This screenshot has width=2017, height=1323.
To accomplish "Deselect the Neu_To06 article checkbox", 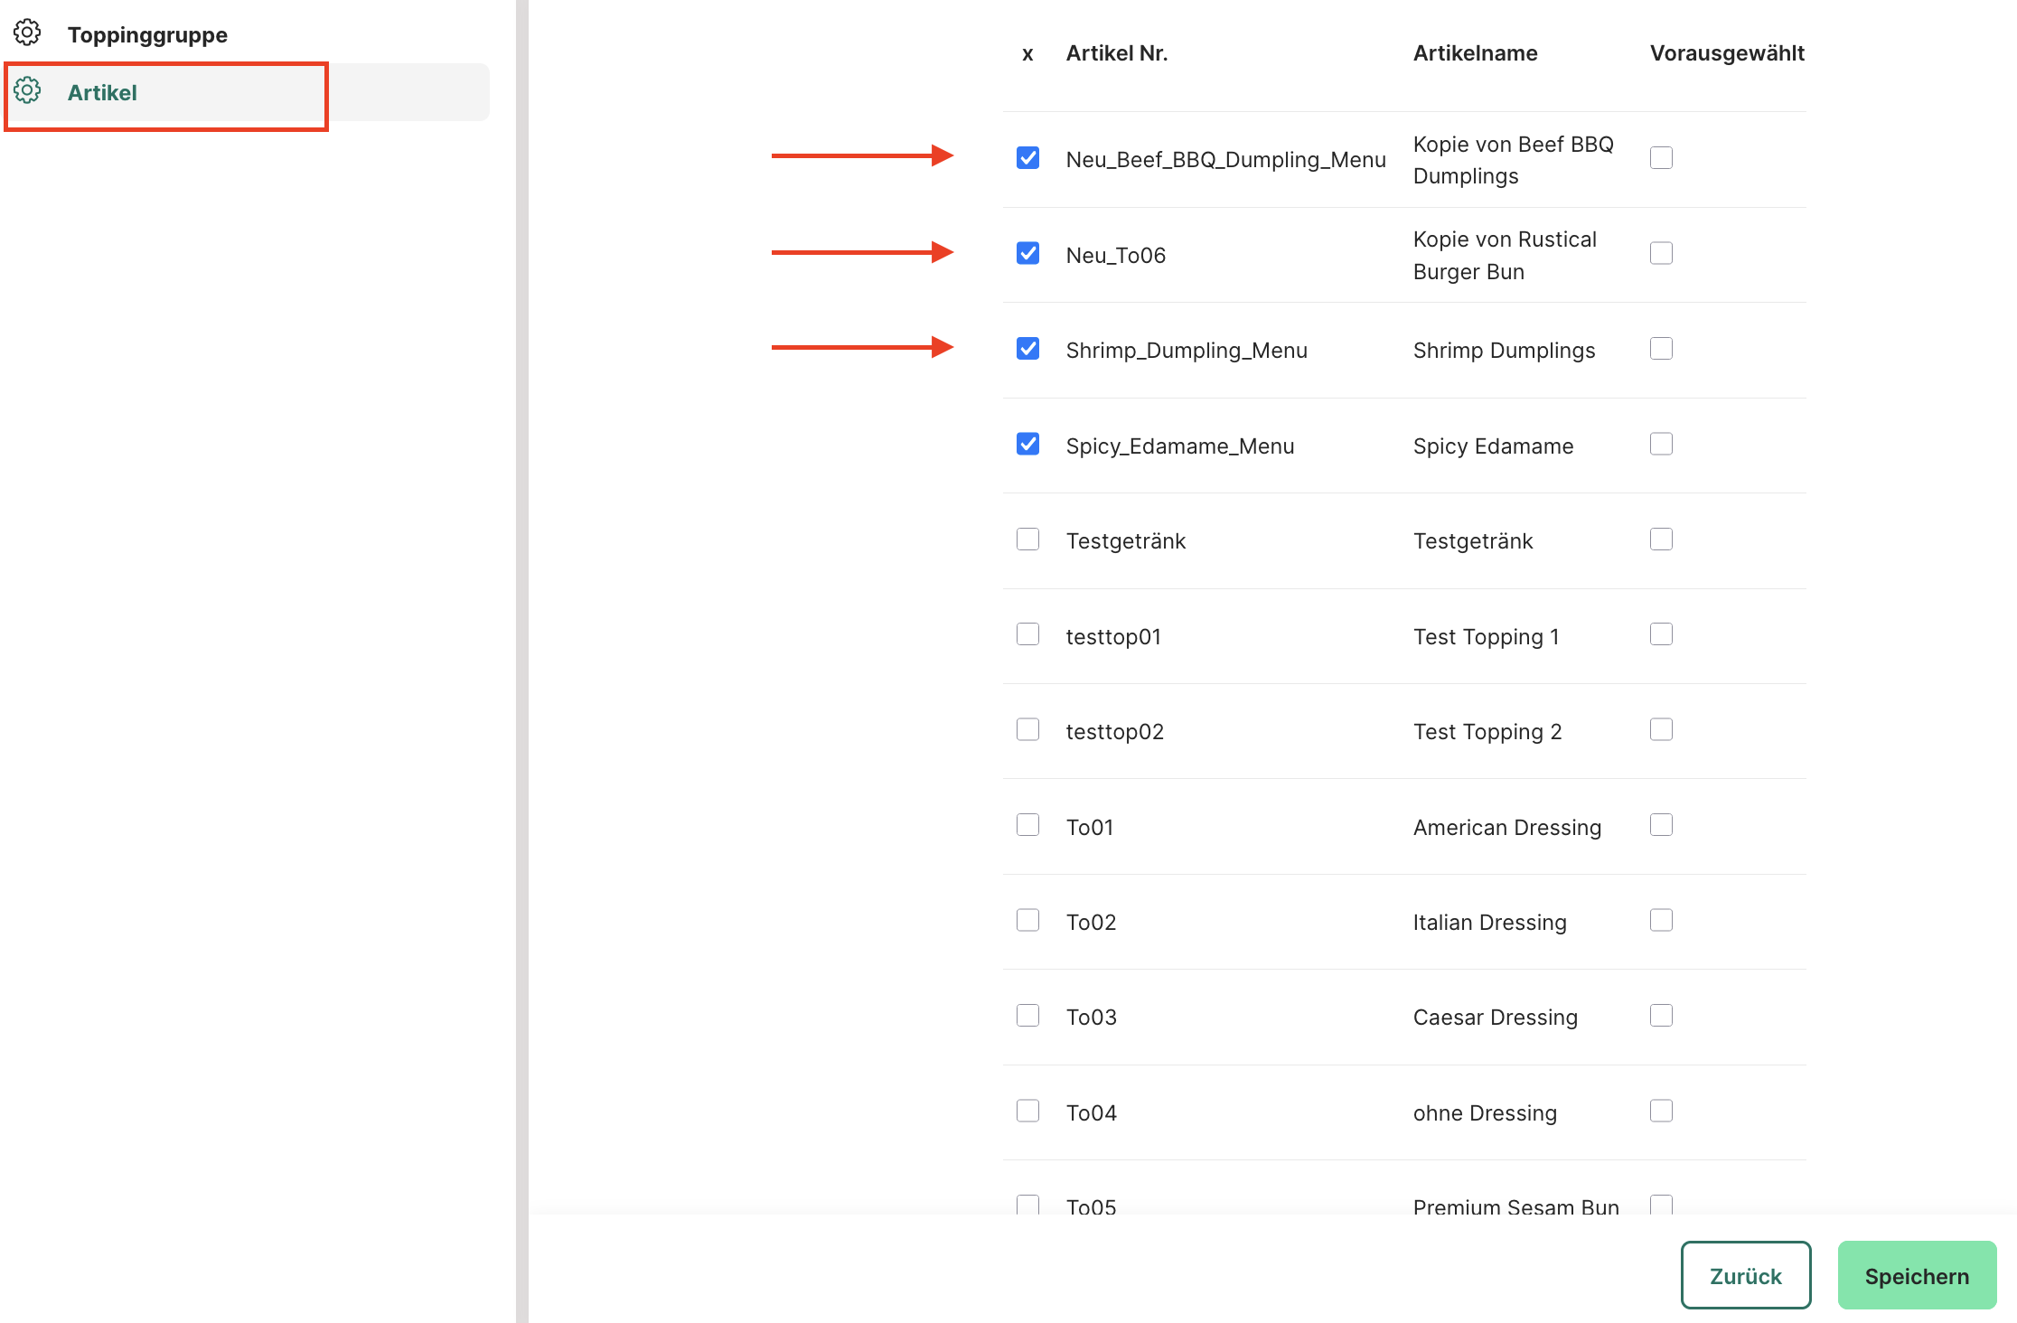I will click(x=1027, y=253).
